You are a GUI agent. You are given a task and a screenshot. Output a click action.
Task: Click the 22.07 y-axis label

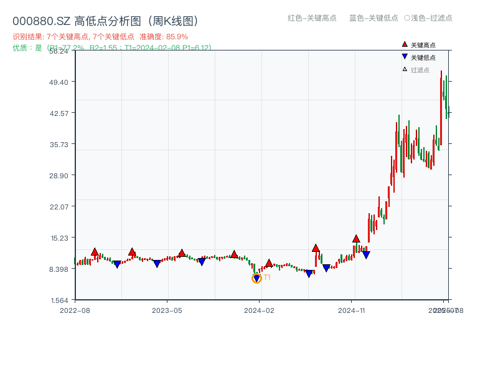59,207
